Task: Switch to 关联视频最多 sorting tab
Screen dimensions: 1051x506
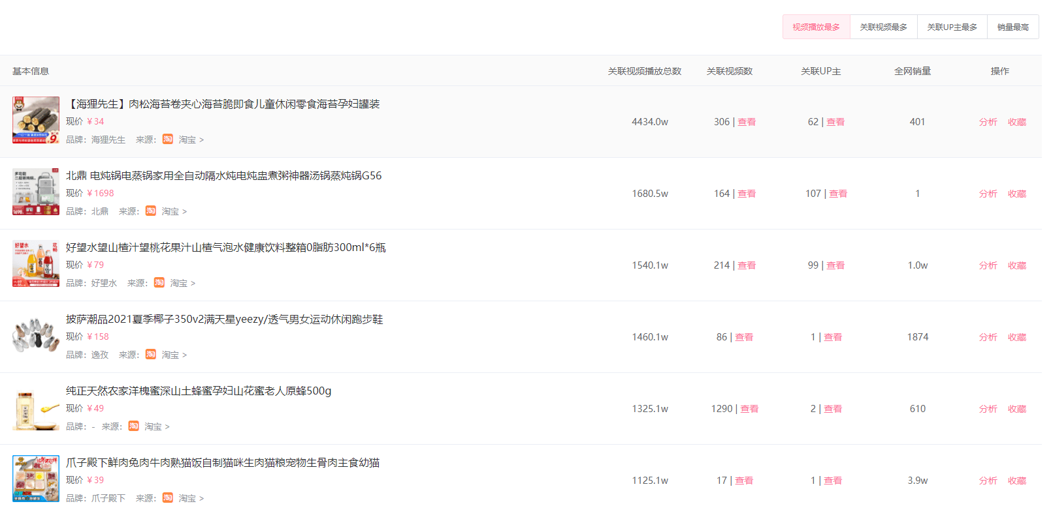Action: coord(883,27)
